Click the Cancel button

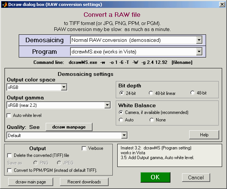coord(196,177)
